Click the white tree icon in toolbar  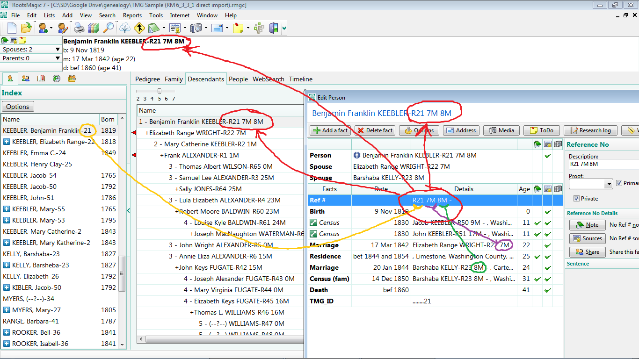pos(125,28)
